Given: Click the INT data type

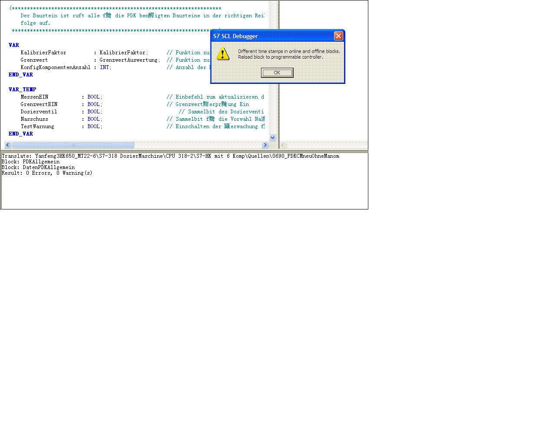Looking at the screenshot, I should (105, 67).
